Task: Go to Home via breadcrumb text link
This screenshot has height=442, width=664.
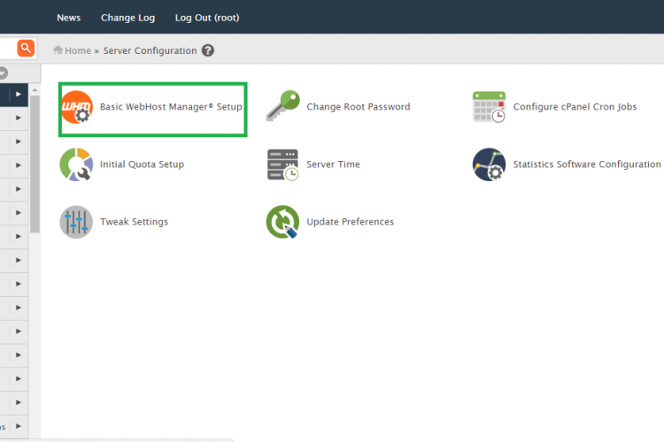Action: pos(78,50)
